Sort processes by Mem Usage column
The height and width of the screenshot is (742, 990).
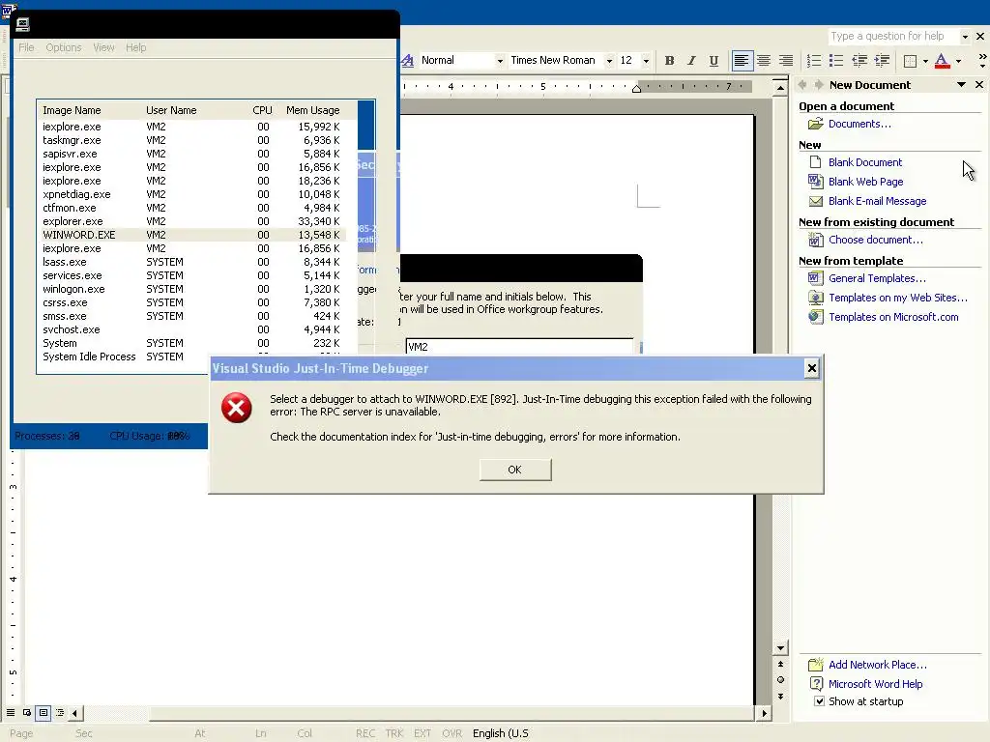coord(313,110)
